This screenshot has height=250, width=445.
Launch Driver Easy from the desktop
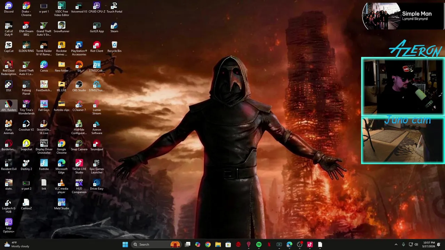[x=97, y=185]
